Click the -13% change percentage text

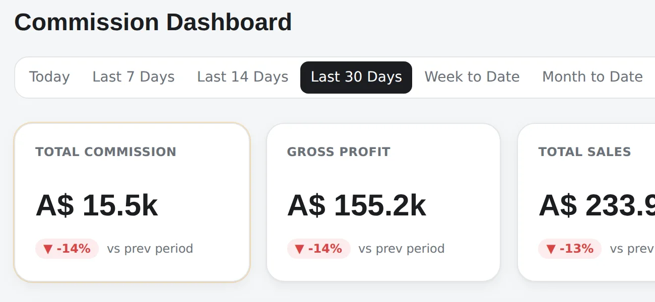pos(576,249)
